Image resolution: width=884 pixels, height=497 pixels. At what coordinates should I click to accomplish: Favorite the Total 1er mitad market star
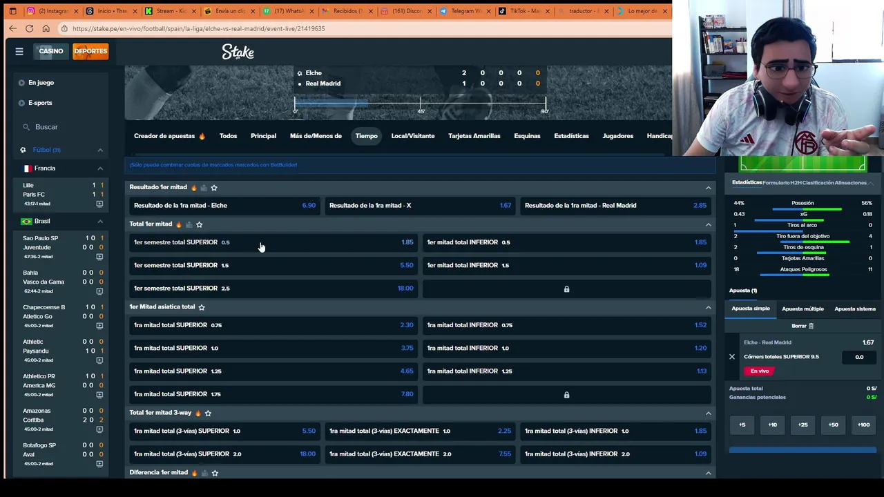pos(199,224)
